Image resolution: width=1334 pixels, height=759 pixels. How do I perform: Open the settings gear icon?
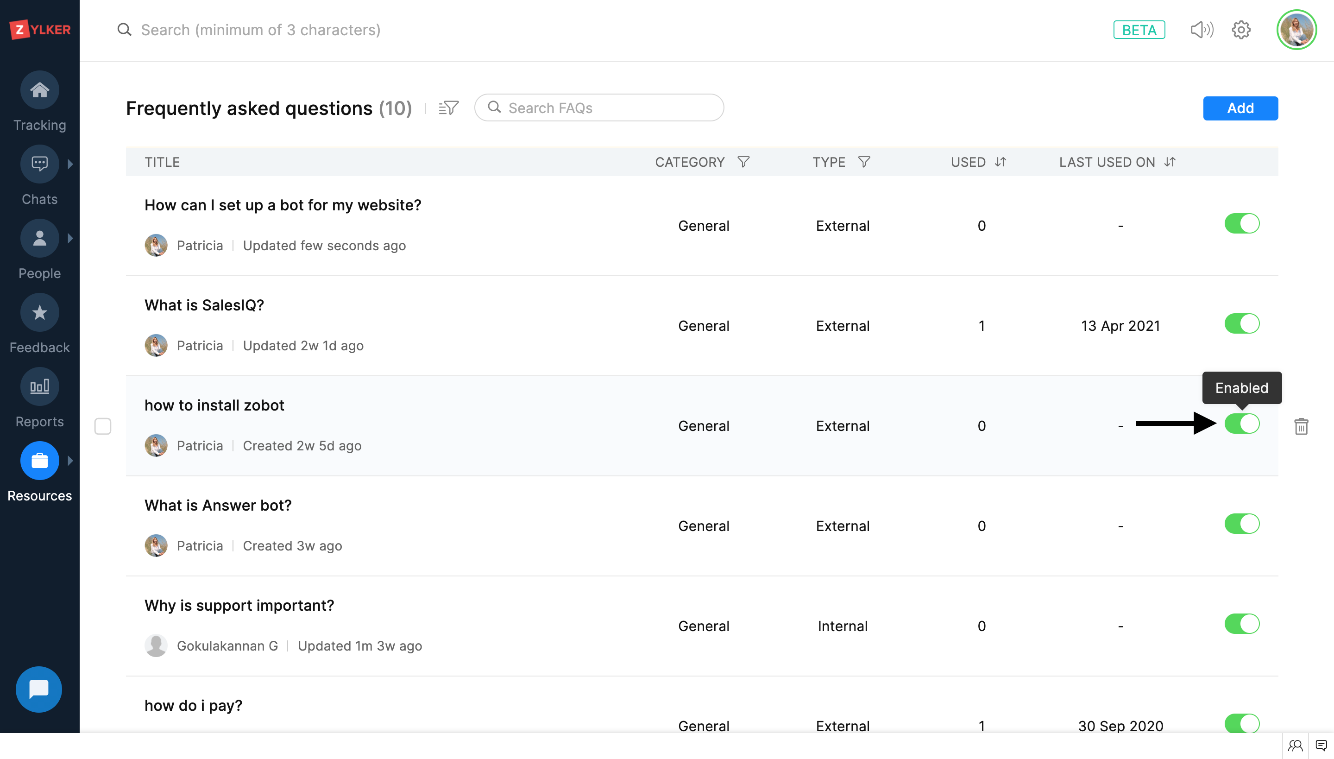coord(1241,30)
